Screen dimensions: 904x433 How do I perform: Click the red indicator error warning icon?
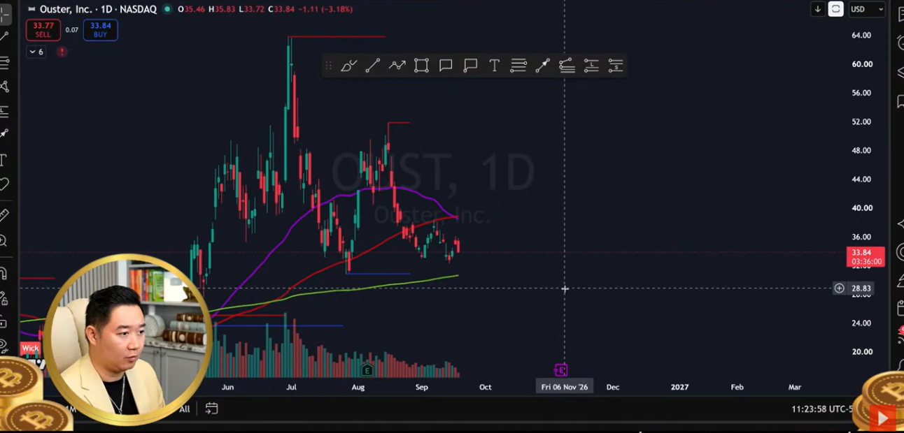click(62, 52)
